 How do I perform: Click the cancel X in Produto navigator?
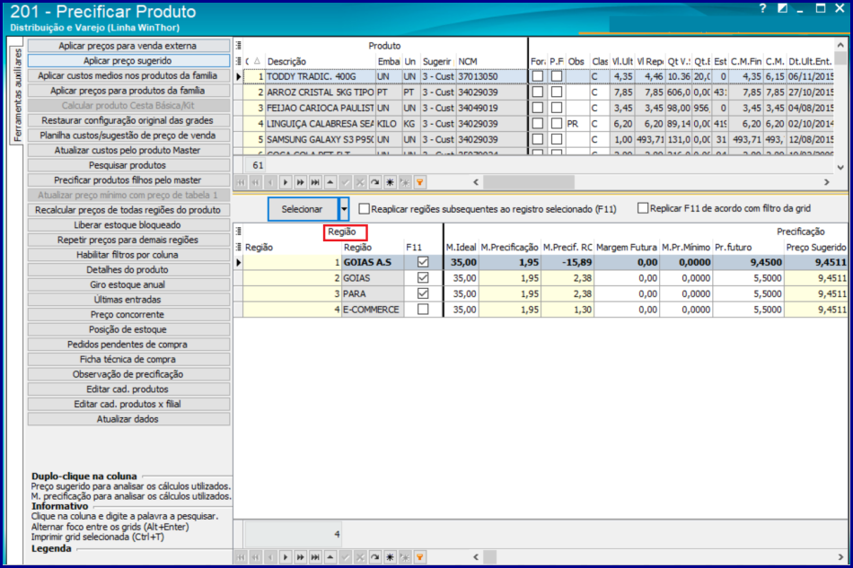[x=359, y=182]
